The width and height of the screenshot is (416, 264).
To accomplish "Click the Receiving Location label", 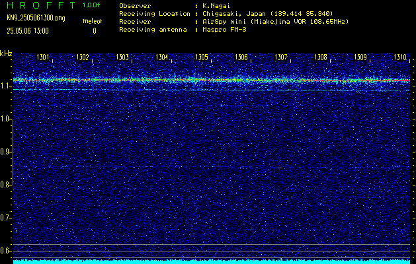I will pyautogui.click(x=155, y=13).
